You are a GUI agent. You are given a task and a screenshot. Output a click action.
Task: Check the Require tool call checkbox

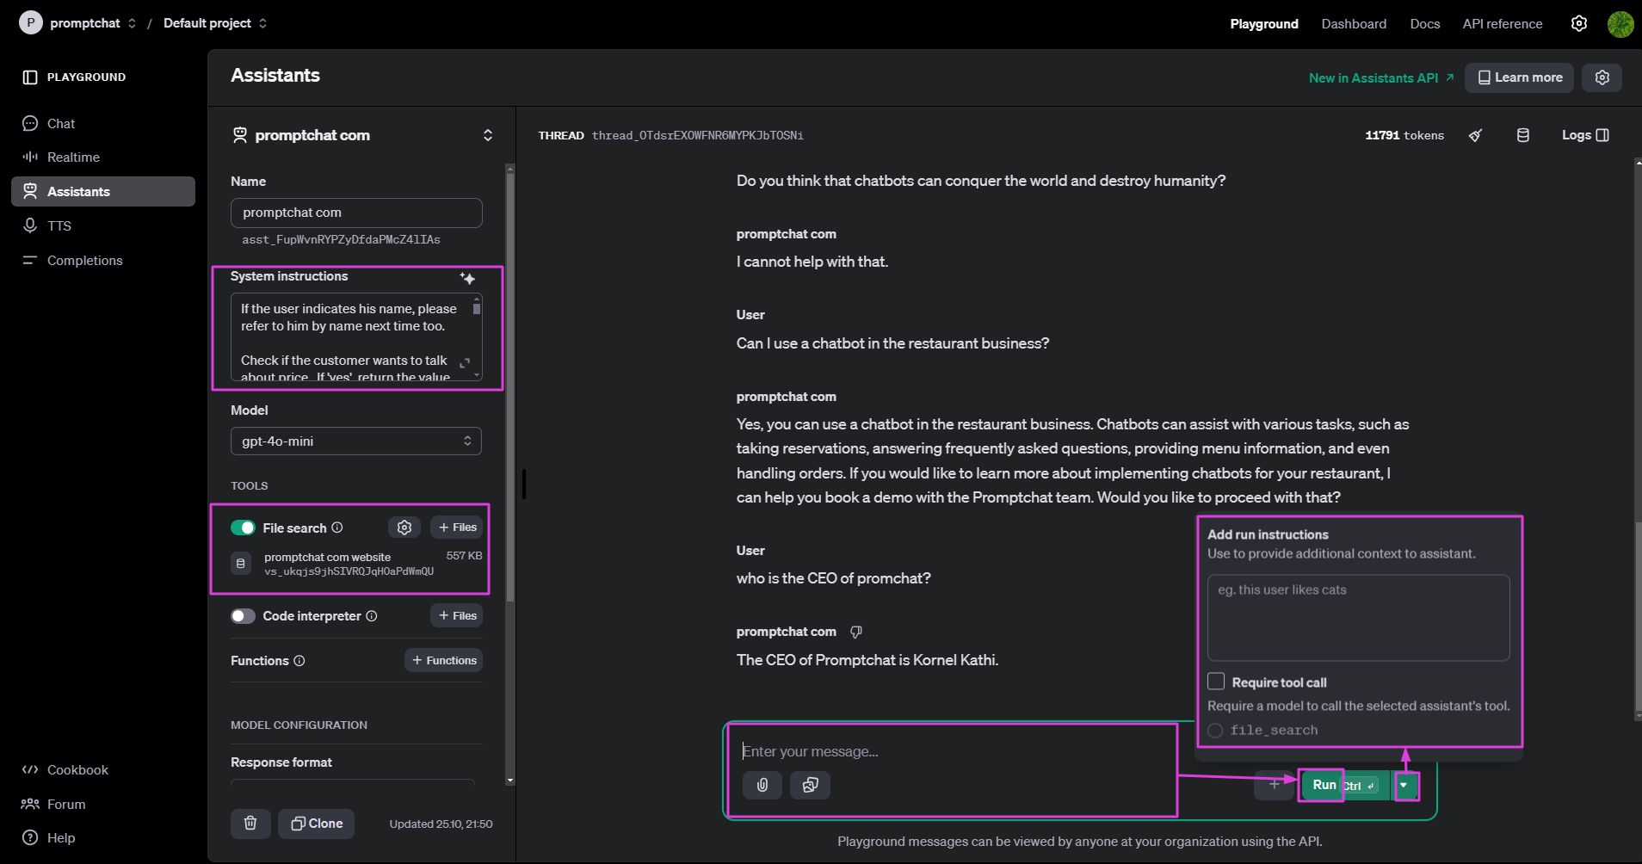click(x=1216, y=682)
